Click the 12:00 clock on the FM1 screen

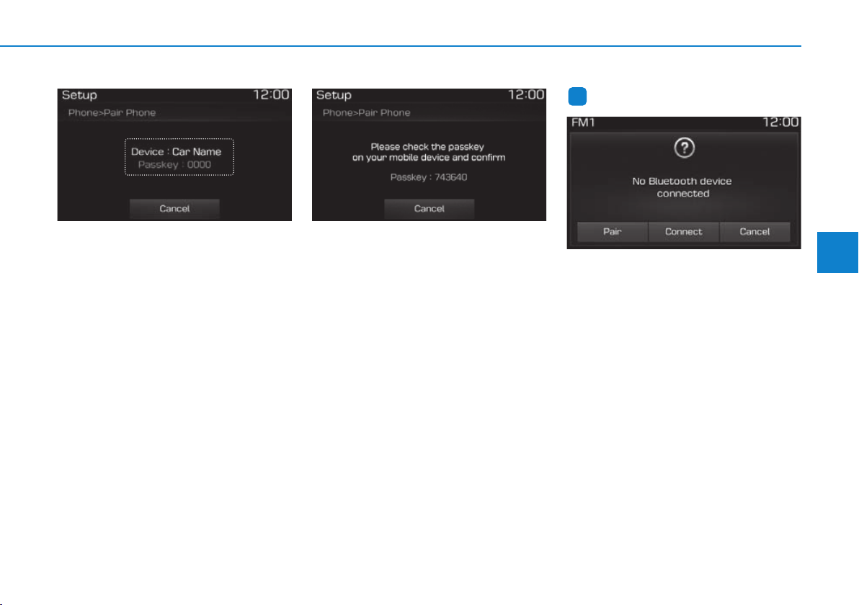coord(780,122)
